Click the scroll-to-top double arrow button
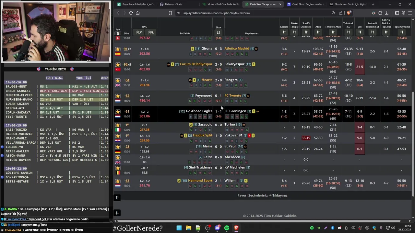415x233 pixels. 117,198
